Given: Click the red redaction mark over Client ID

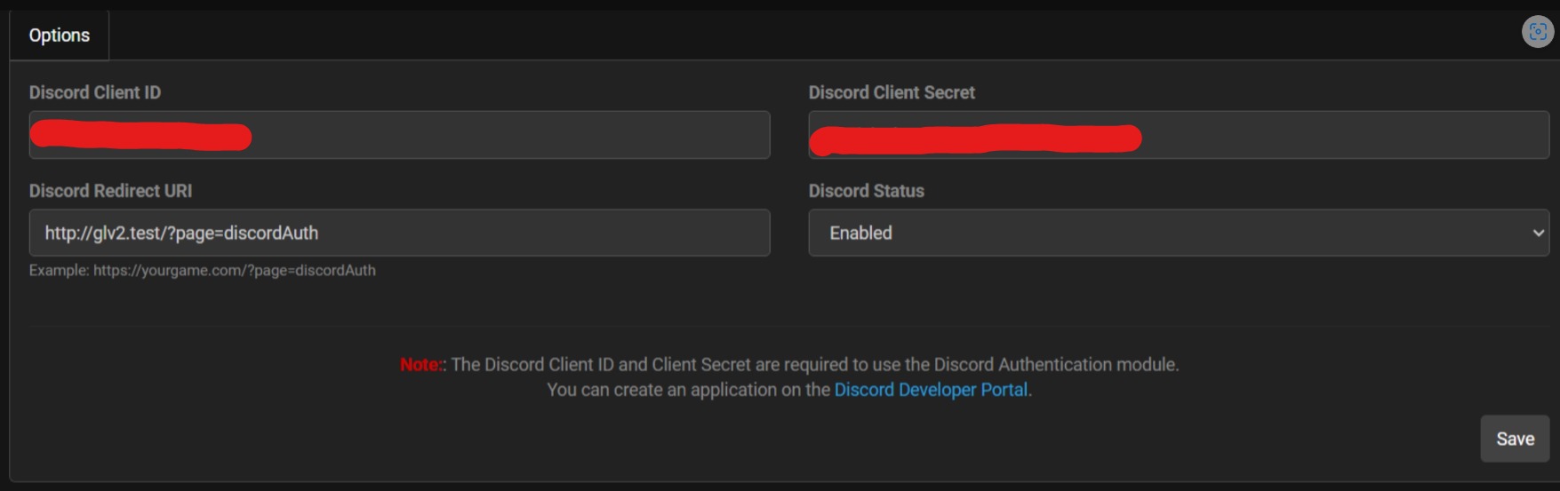Looking at the screenshot, I should (140, 137).
